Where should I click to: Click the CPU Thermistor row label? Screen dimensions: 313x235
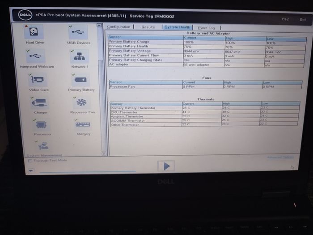tap(124, 112)
